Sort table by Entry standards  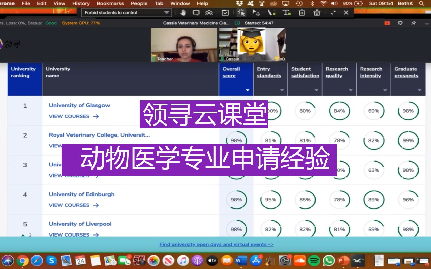coord(269,72)
